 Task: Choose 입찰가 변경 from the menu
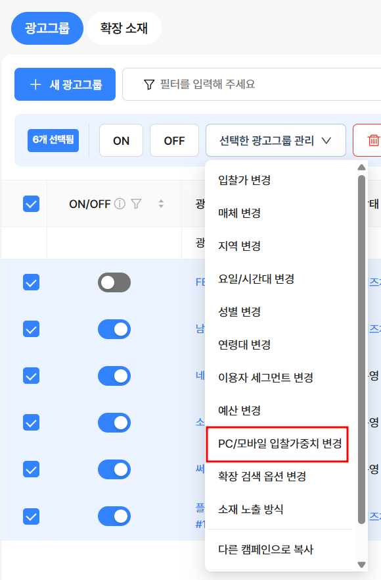coord(244,180)
